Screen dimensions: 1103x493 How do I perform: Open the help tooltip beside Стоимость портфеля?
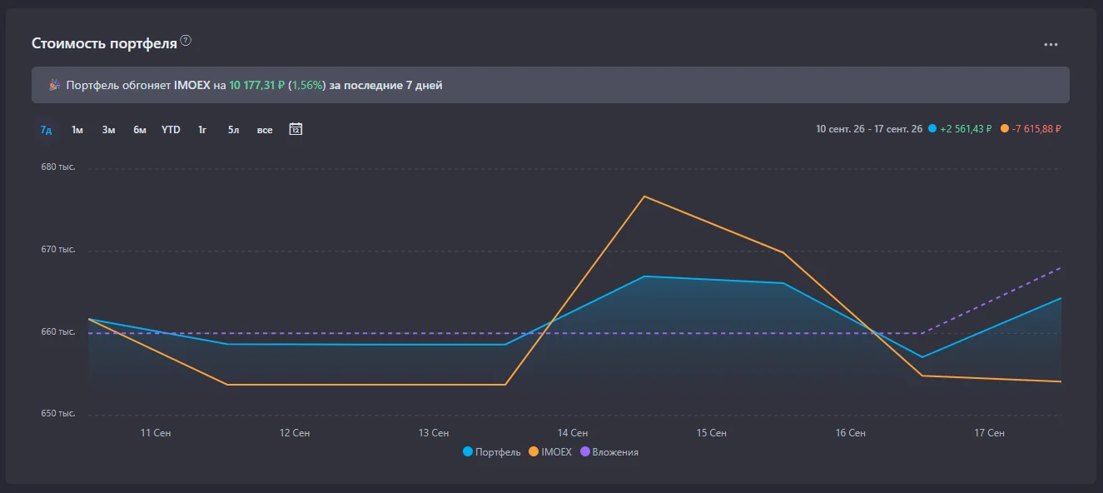[186, 41]
